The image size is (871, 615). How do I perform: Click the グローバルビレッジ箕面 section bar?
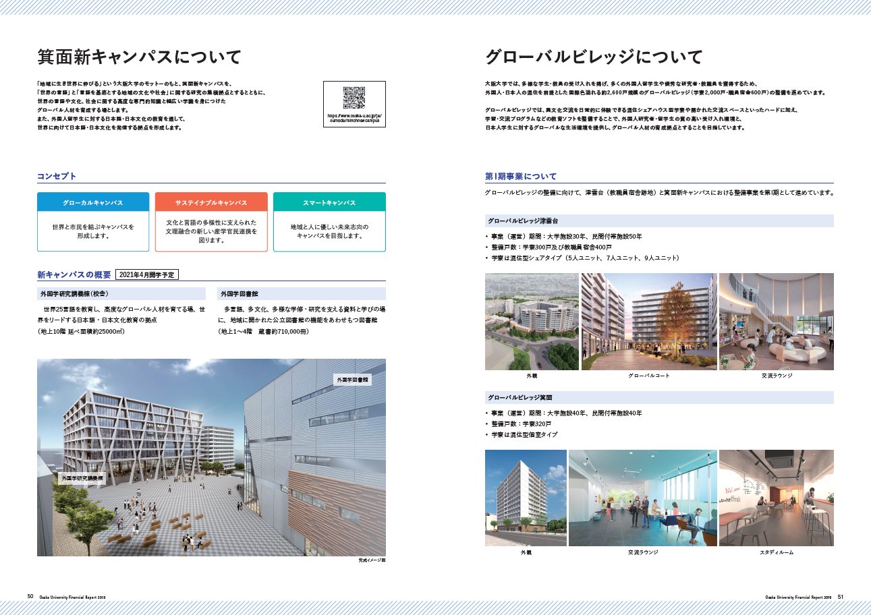(x=659, y=397)
